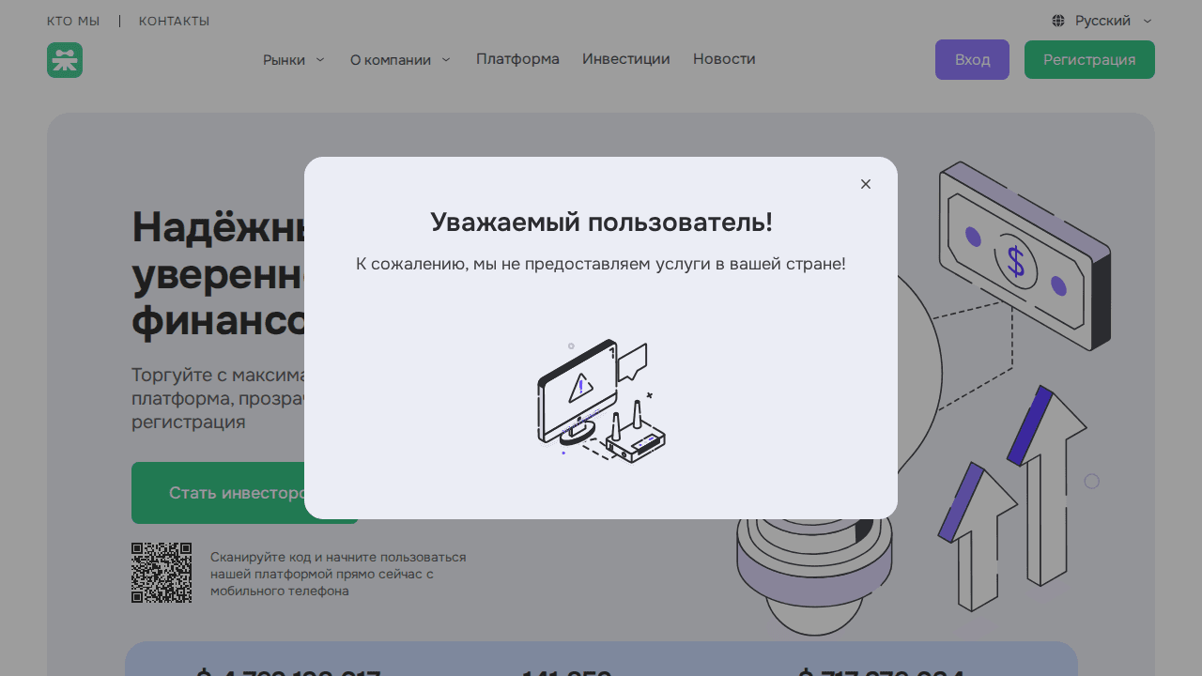Close the popup with the X icon
Image resolution: width=1202 pixels, height=676 pixels.
[x=866, y=184]
